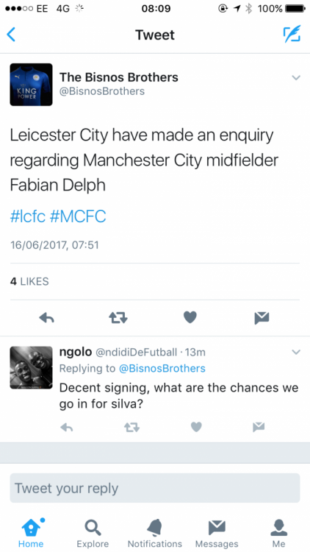Open the compose new tweet icon
Image resolution: width=310 pixels, height=552 pixels.
292,34
